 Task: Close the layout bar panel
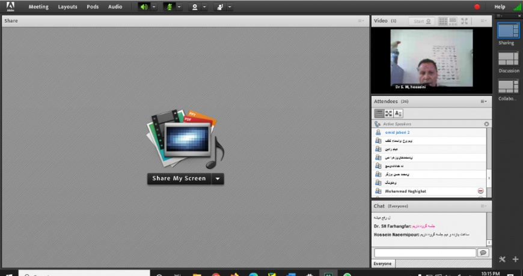click(x=519, y=16)
